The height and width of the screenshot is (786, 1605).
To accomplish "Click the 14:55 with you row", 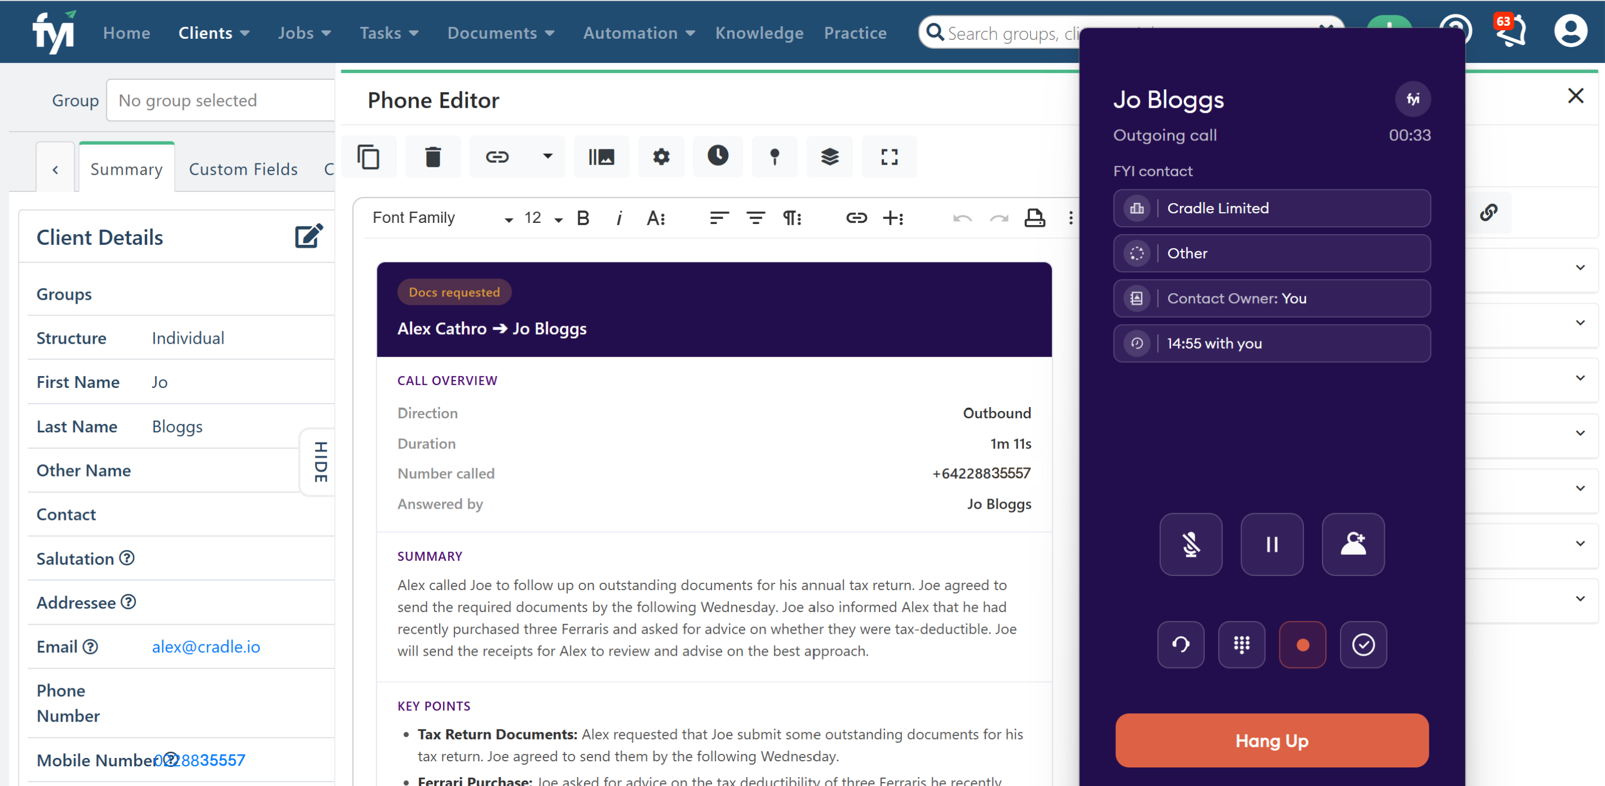I will point(1271,343).
